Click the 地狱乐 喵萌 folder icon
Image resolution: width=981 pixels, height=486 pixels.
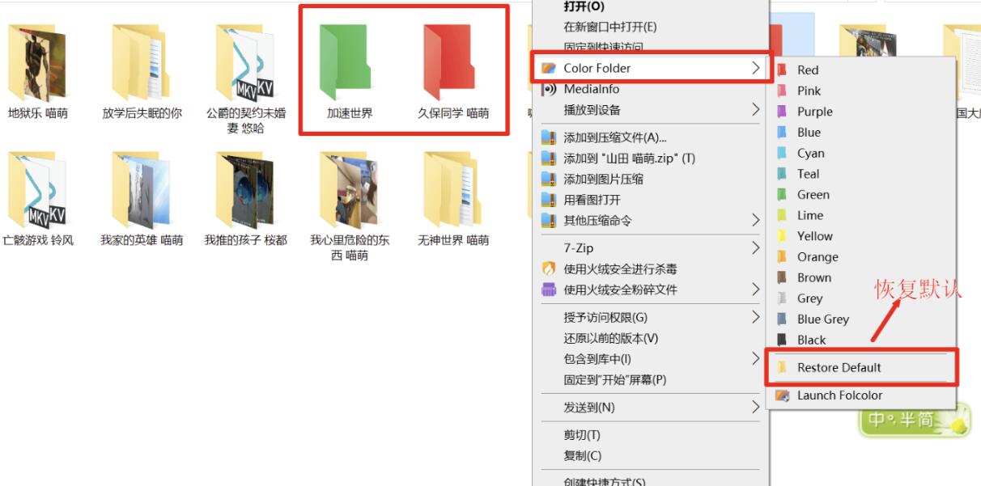(36, 62)
